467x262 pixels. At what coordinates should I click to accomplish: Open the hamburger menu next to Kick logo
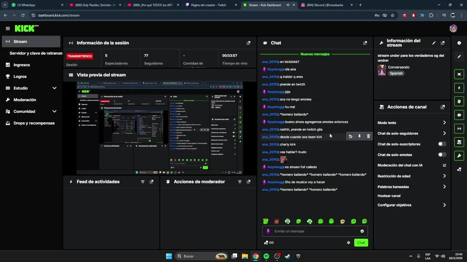(8, 28)
